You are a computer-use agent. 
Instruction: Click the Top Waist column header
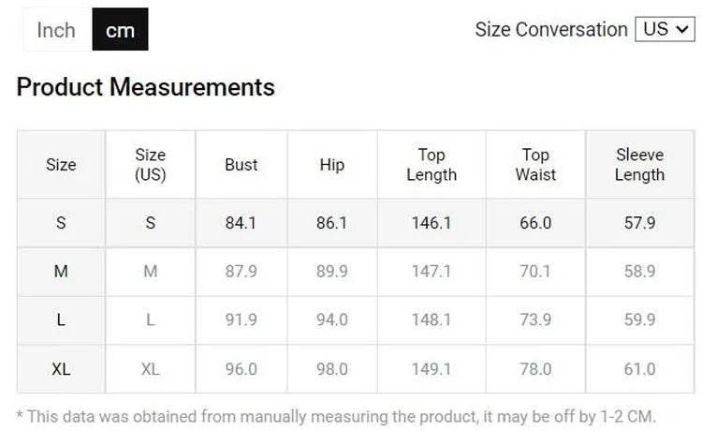pos(535,165)
